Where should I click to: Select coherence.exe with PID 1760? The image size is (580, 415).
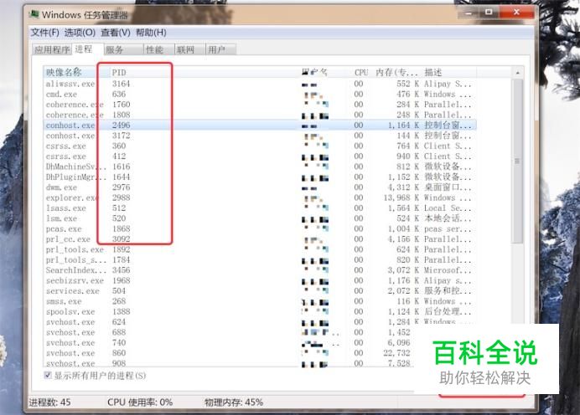tap(260, 105)
